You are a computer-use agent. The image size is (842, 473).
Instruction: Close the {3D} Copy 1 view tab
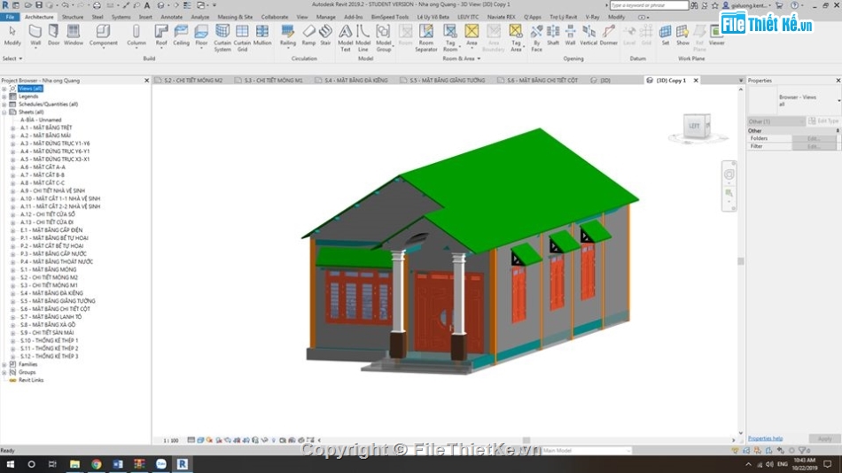point(696,80)
